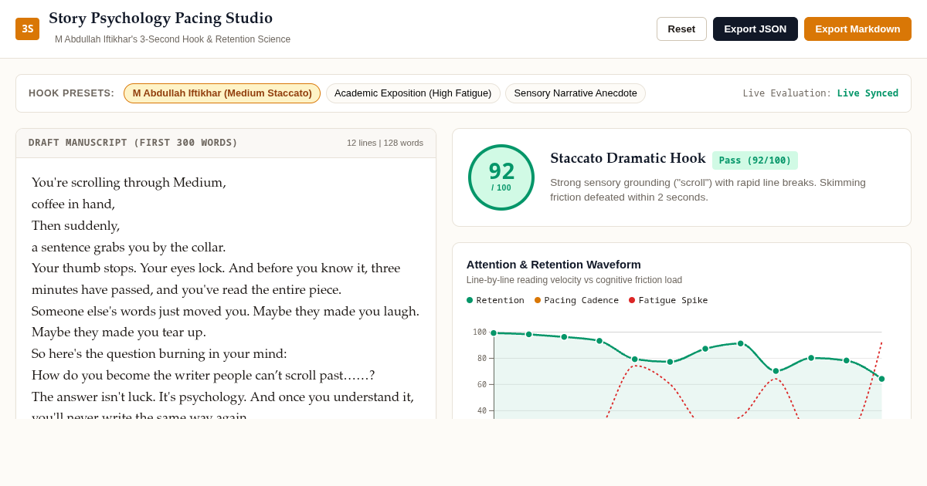The height and width of the screenshot is (486, 927).
Task: Click the Live Synced status text
Action: (868, 93)
